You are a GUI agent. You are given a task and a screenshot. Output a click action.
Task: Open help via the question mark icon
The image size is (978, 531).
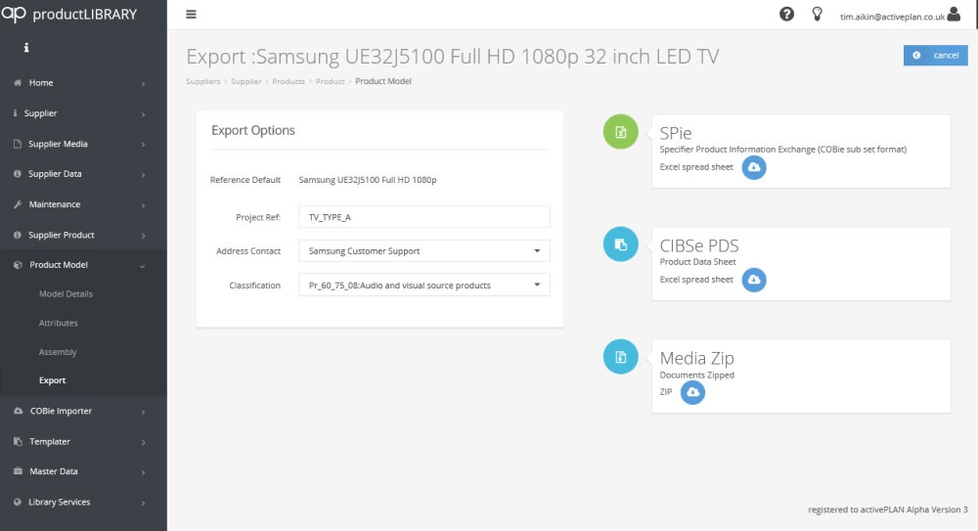coord(786,15)
